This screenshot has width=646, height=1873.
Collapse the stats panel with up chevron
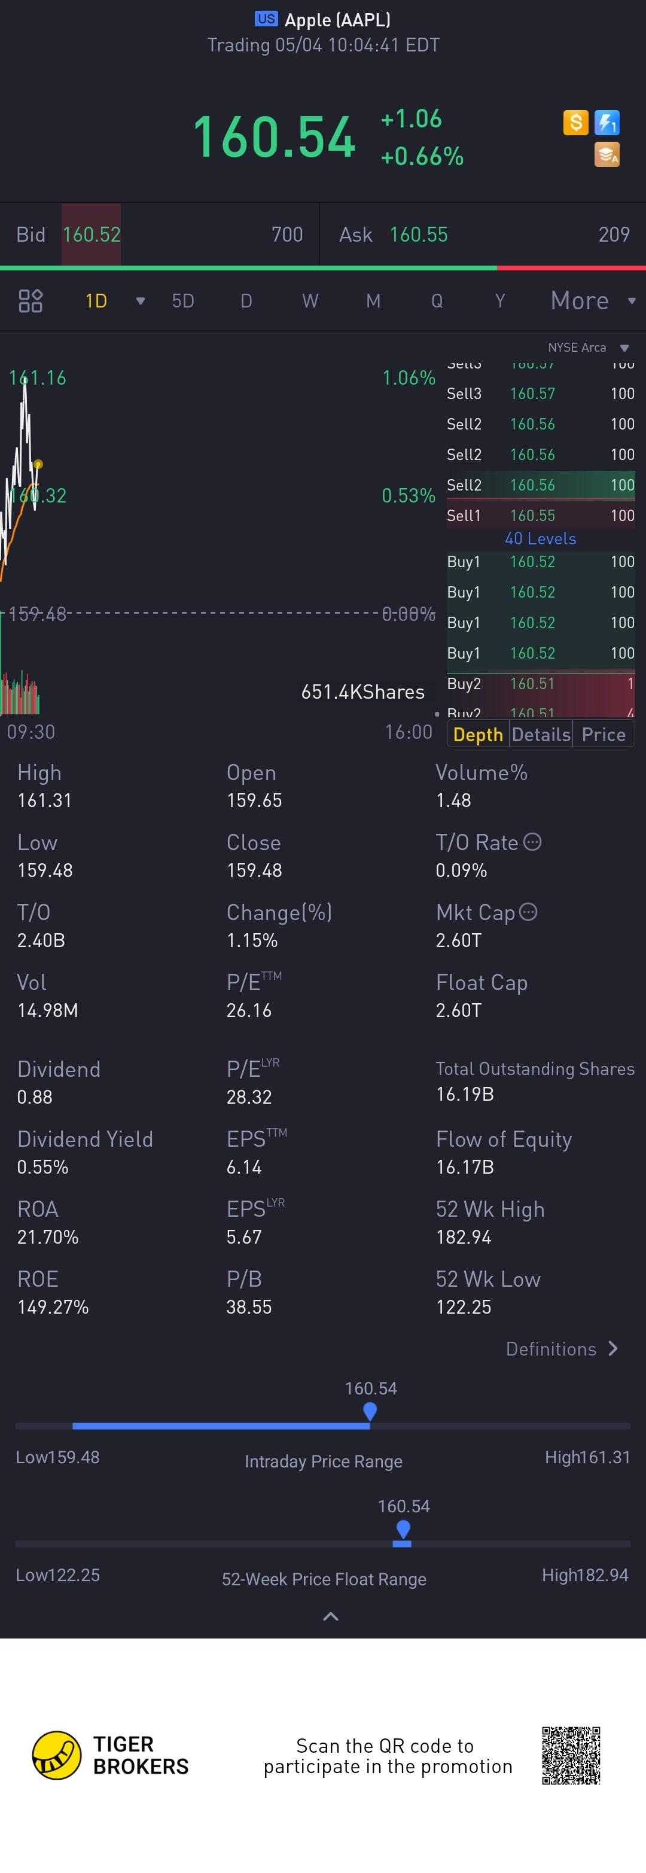click(331, 1617)
